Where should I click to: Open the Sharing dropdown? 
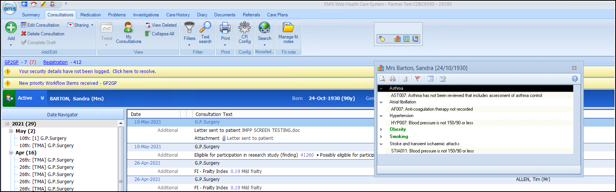pyautogui.click(x=81, y=25)
